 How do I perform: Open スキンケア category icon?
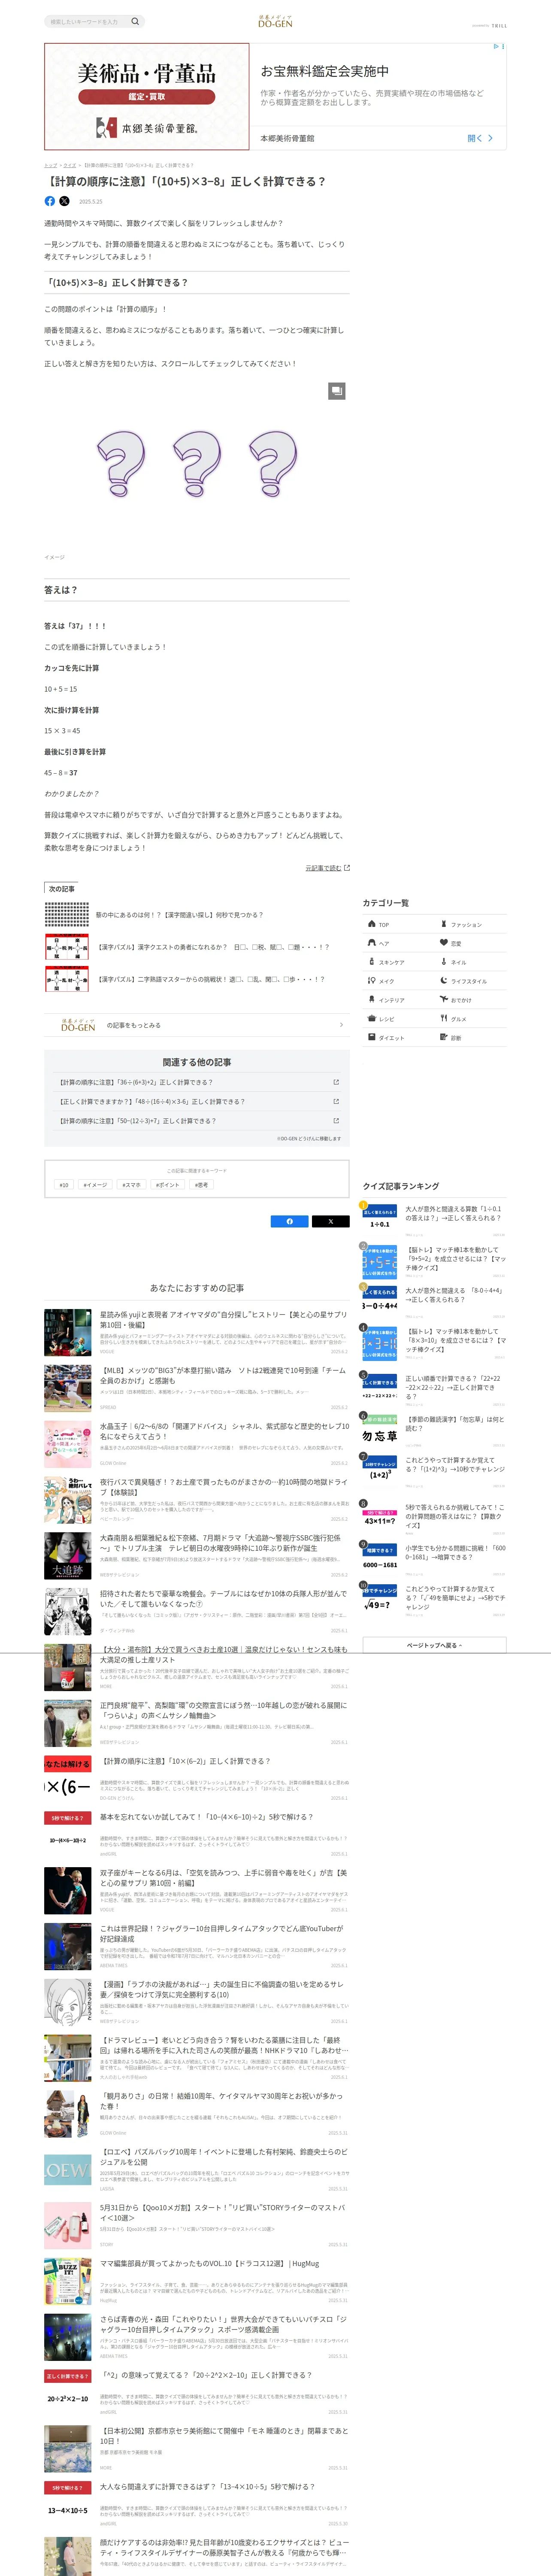coord(372,962)
